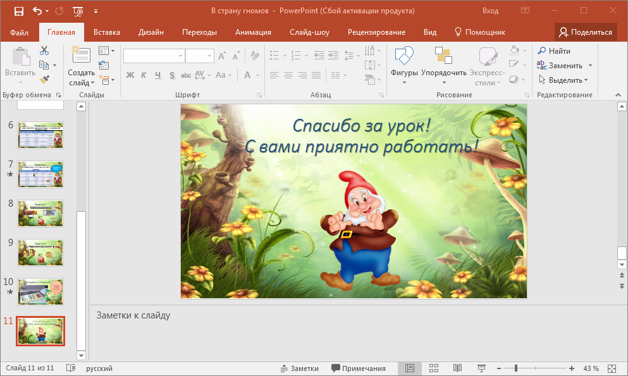This screenshot has height=376, width=628.
Task: Decrease font size with small A
Action: tap(237, 56)
